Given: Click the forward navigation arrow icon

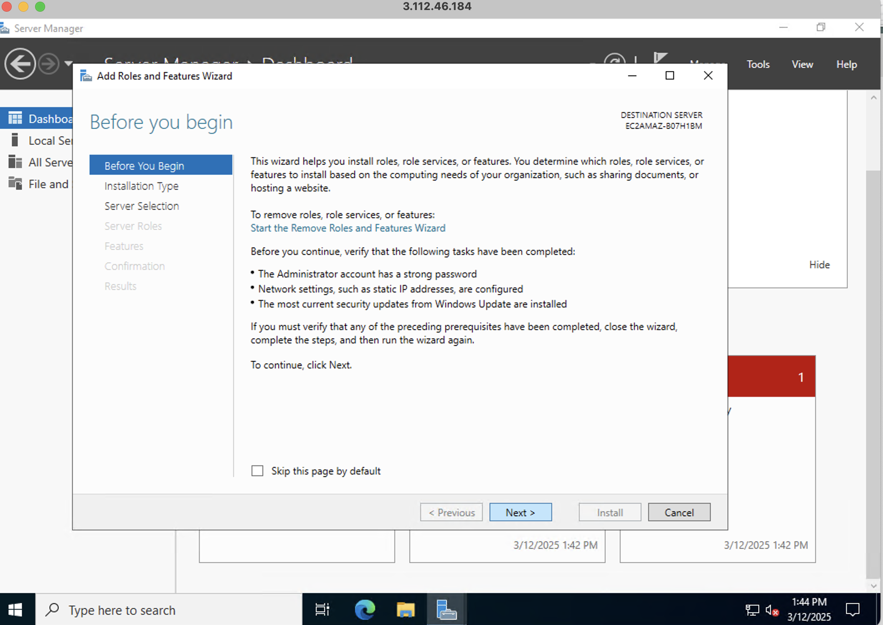Looking at the screenshot, I should point(48,64).
